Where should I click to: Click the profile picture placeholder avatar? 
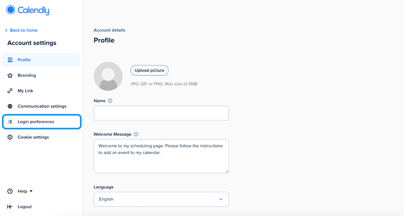[x=108, y=76]
